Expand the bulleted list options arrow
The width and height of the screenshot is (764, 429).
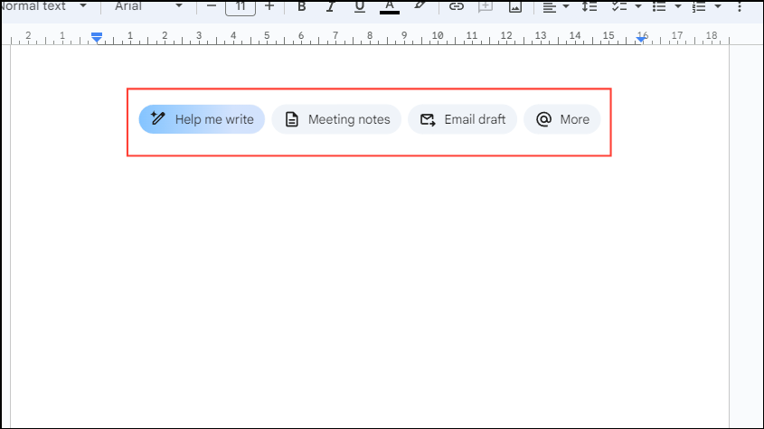678,6
